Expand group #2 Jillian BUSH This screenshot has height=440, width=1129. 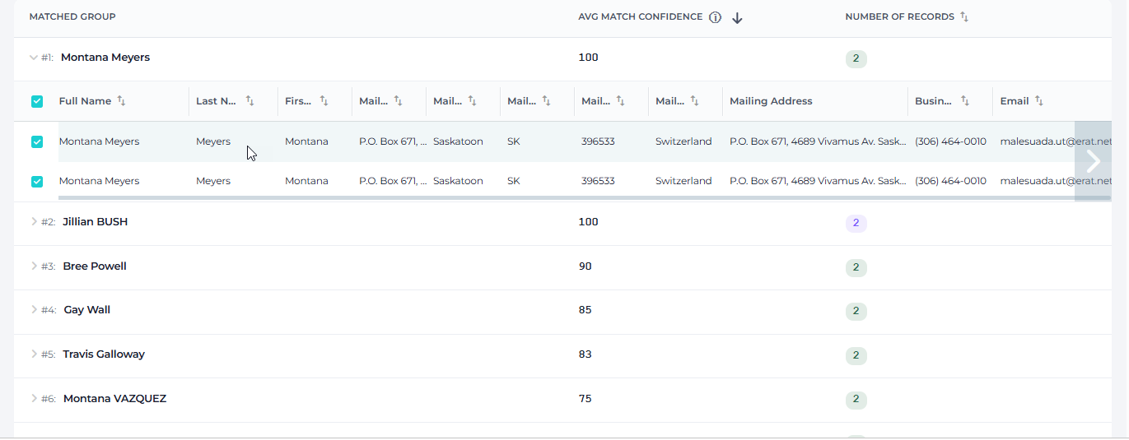coord(34,221)
